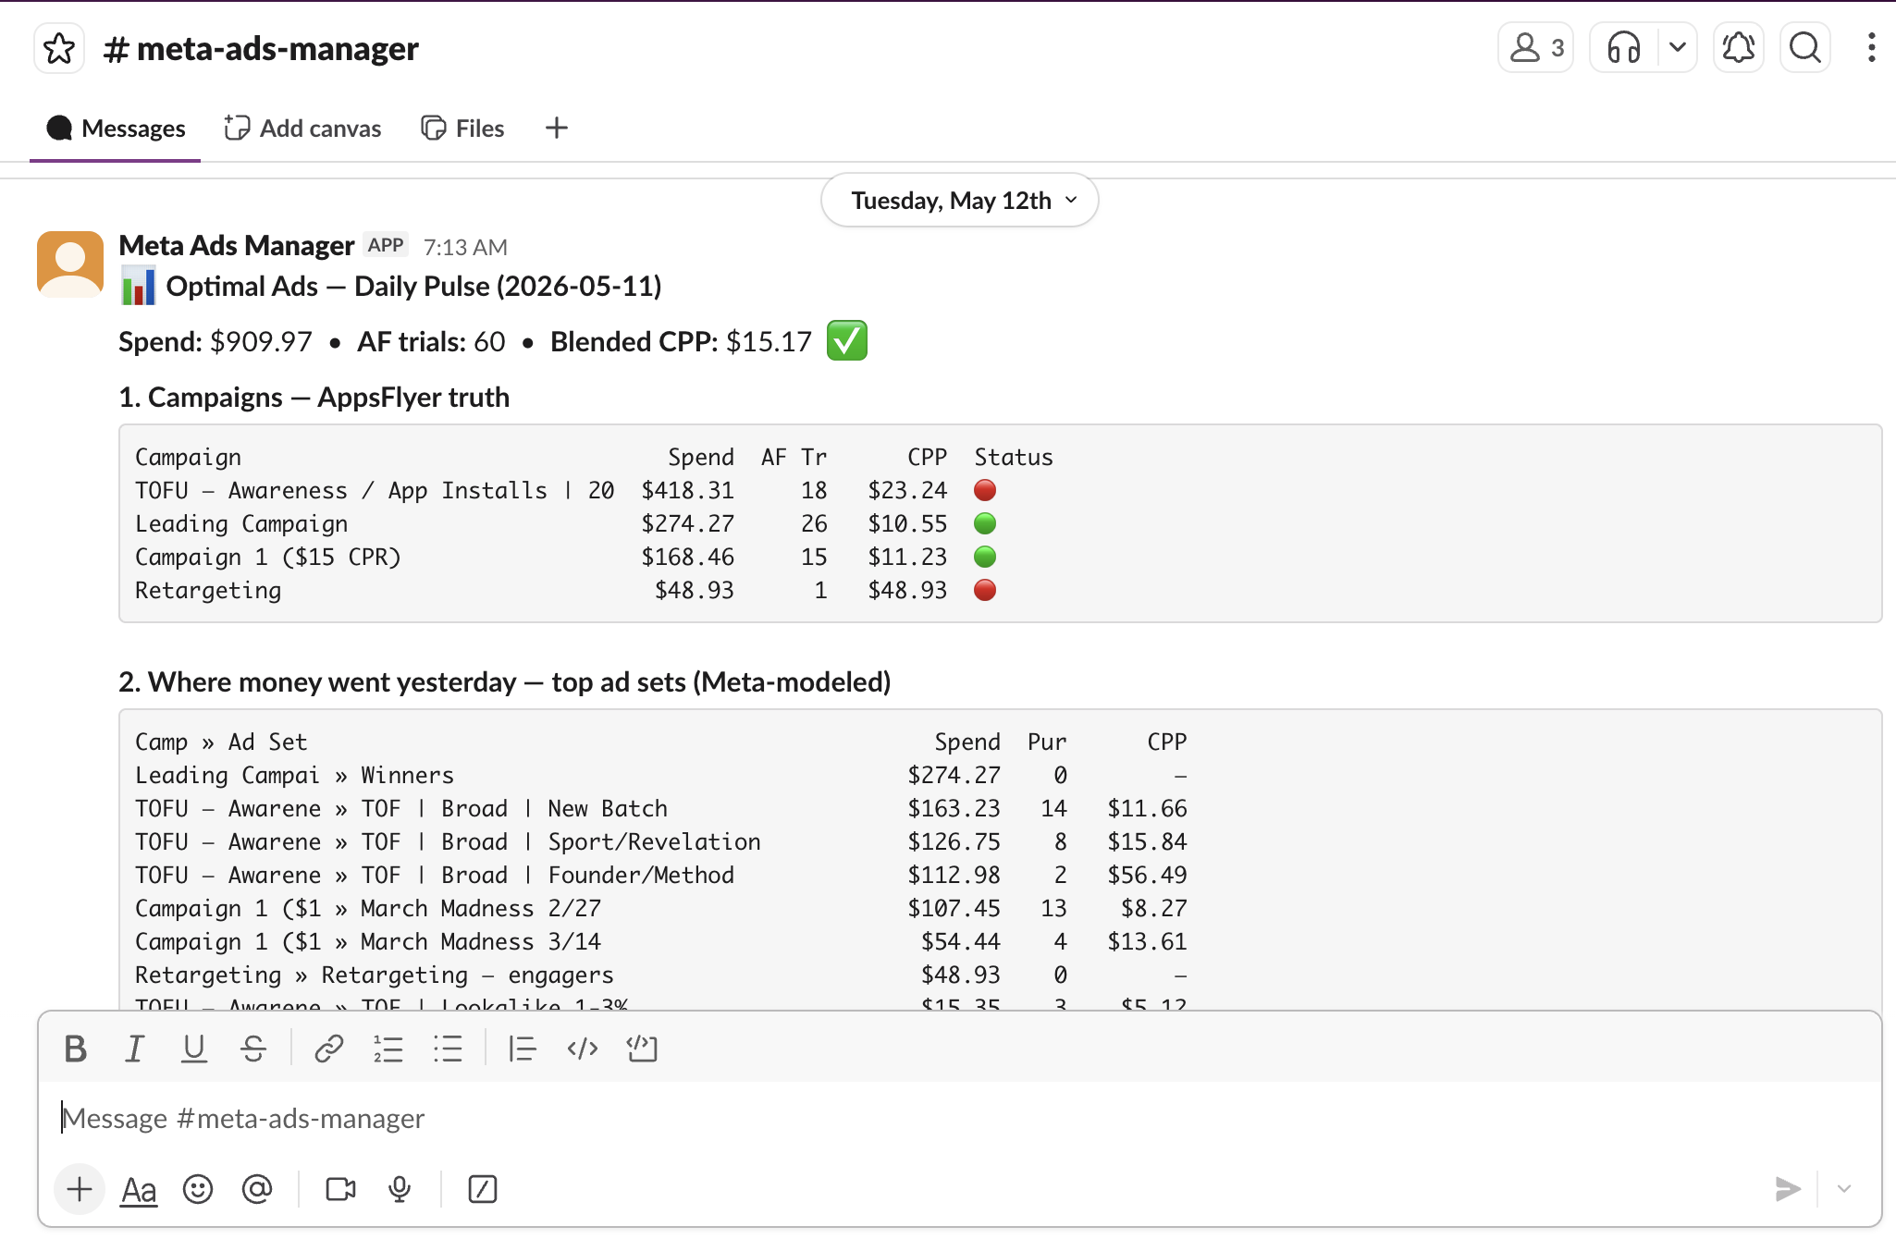Focus the Message #meta-ads-manager input
Viewport: 1896px width, 1239px height.
(x=960, y=1119)
